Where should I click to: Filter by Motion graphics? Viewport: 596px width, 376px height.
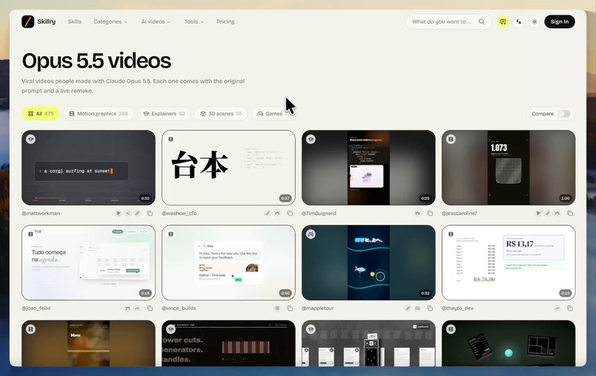[98, 114]
